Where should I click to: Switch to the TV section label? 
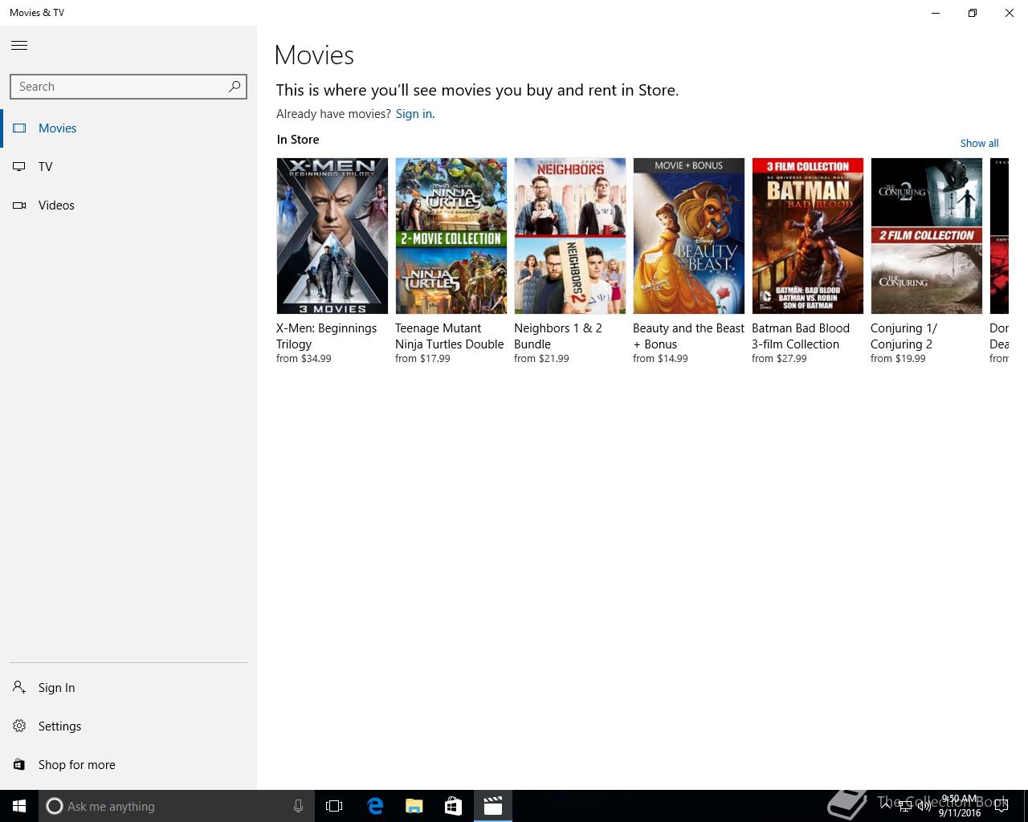coord(46,167)
